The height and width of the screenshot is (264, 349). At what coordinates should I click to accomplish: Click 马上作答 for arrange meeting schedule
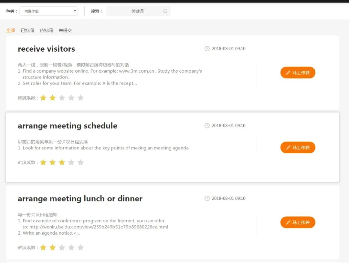point(298,147)
